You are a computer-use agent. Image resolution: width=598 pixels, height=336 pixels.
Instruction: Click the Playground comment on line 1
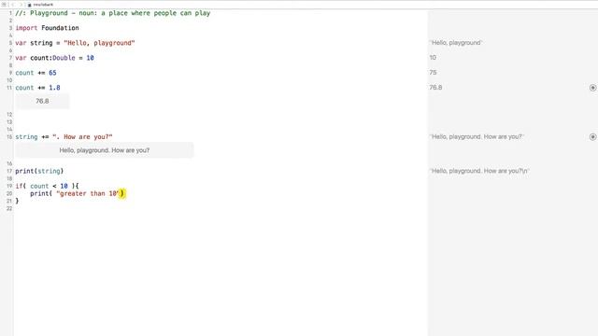pos(113,13)
